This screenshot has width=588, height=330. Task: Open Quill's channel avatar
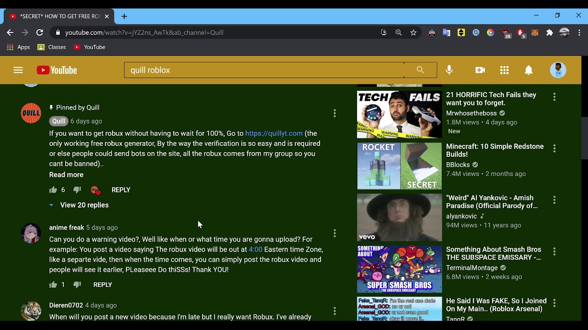tap(31, 113)
